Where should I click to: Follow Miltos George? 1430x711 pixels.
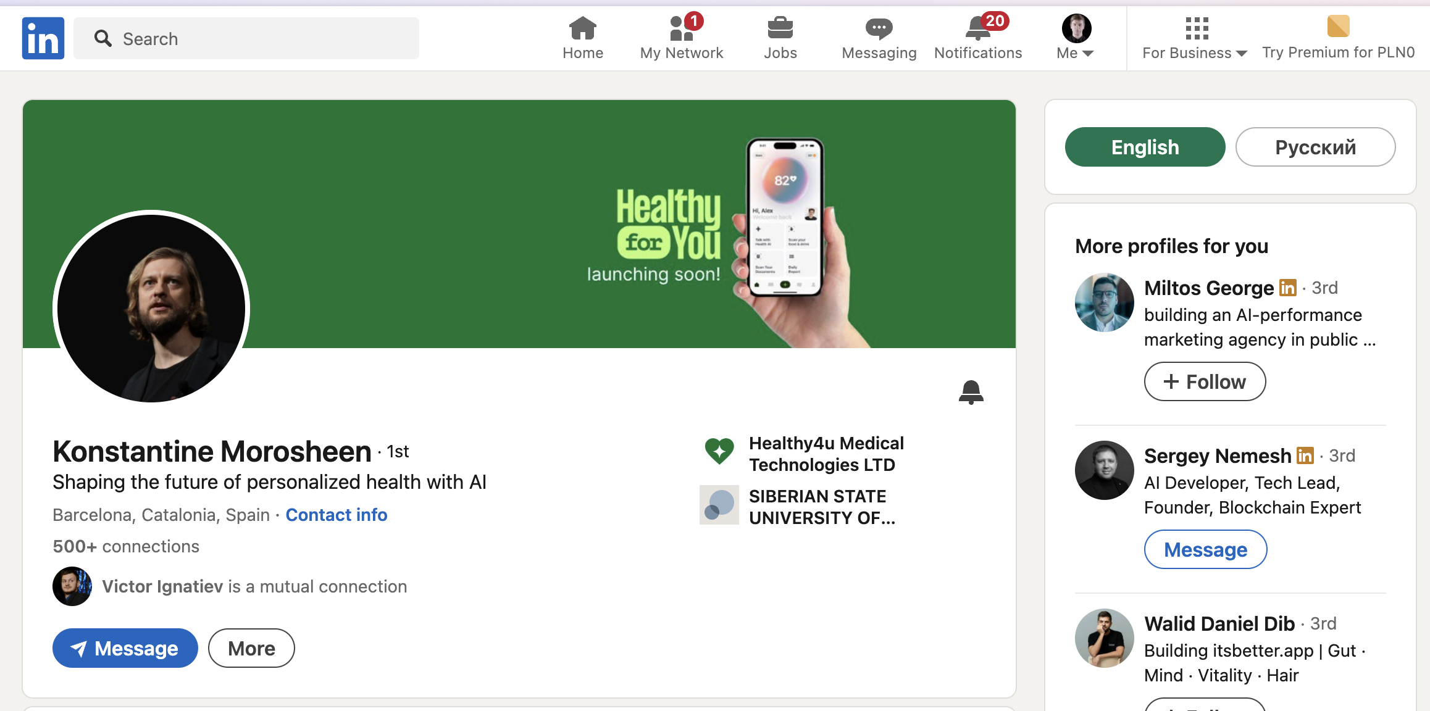[x=1205, y=381]
